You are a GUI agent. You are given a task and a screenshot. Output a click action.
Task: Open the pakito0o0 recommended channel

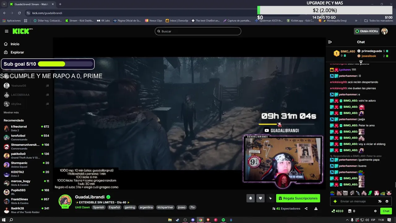26,155
